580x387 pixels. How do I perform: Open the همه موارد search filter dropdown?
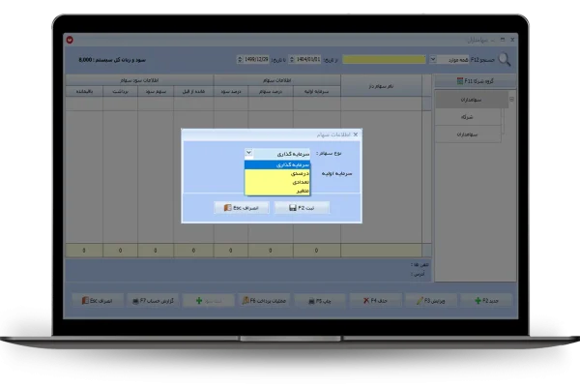pos(432,59)
